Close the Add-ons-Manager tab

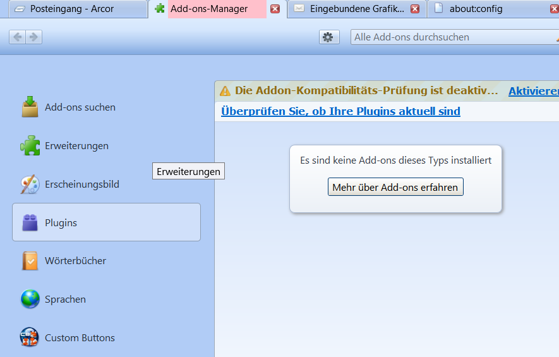coord(275,9)
